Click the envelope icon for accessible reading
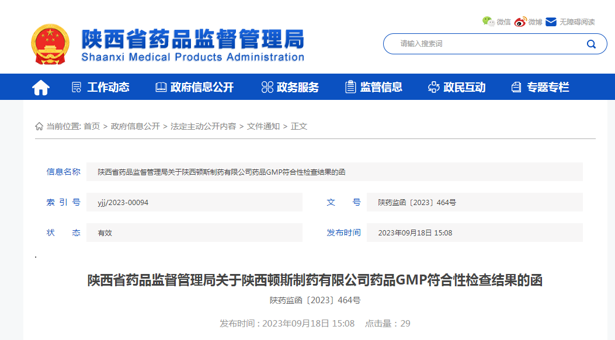This screenshot has width=615, height=340. 551,22
